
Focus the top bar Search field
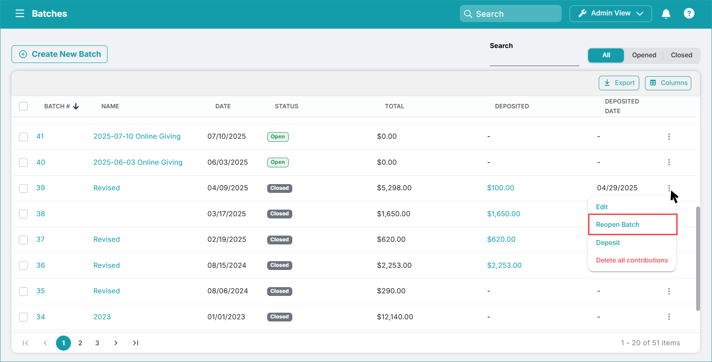point(511,14)
